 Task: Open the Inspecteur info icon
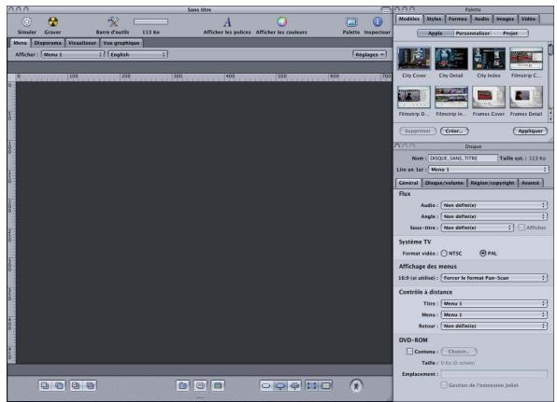pyautogui.click(x=378, y=22)
